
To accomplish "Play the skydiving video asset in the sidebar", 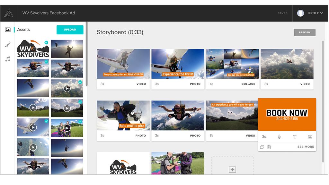I will click(67, 89).
